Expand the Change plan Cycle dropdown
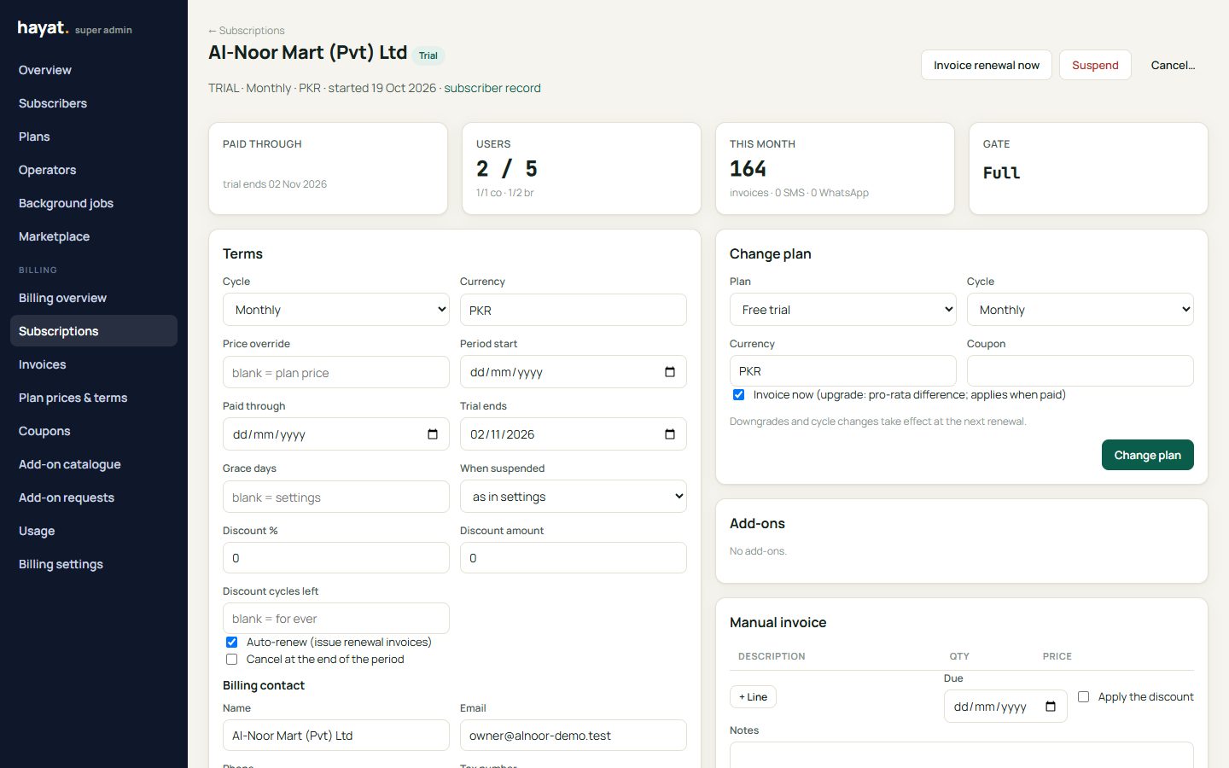The width and height of the screenshot is (1229, 768). pyautogui.click(x=1080, y=310)
